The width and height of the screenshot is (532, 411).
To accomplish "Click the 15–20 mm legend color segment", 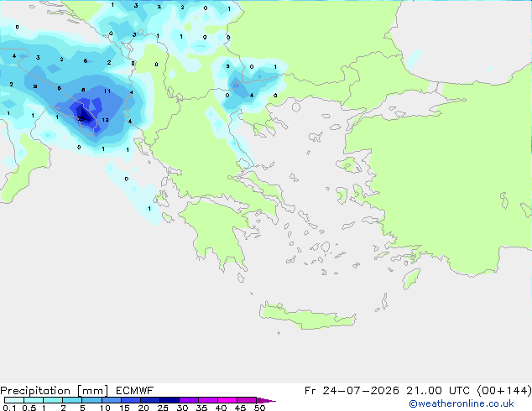I will [x=131, y=400].
